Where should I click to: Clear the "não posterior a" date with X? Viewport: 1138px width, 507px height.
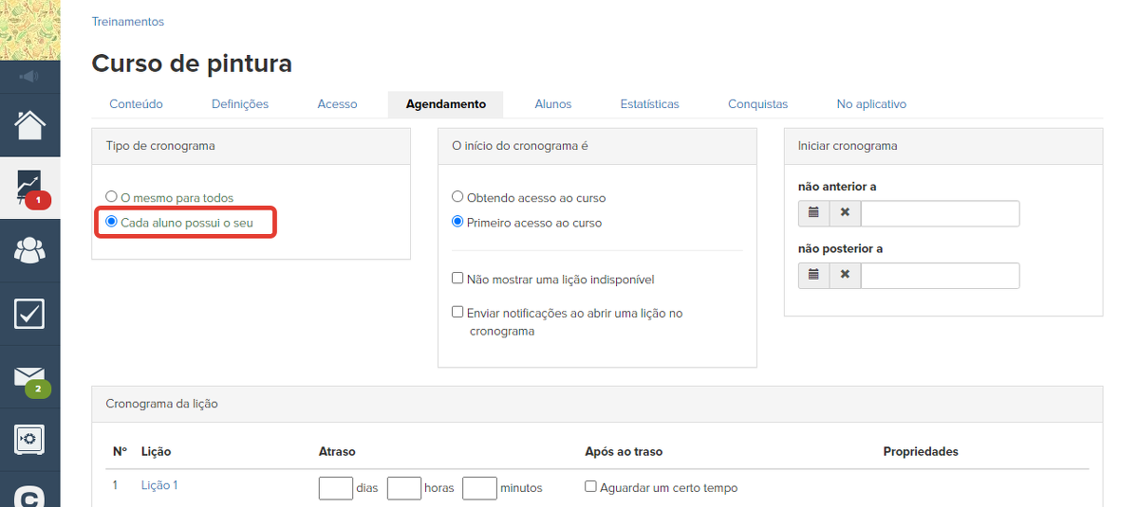coord(845,276)
